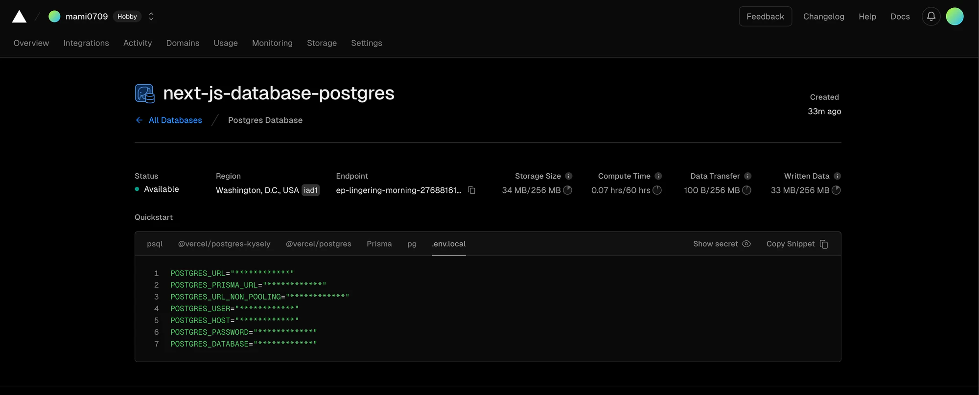
Task: Click Copy Snippet button
Action: click(797, 244)
